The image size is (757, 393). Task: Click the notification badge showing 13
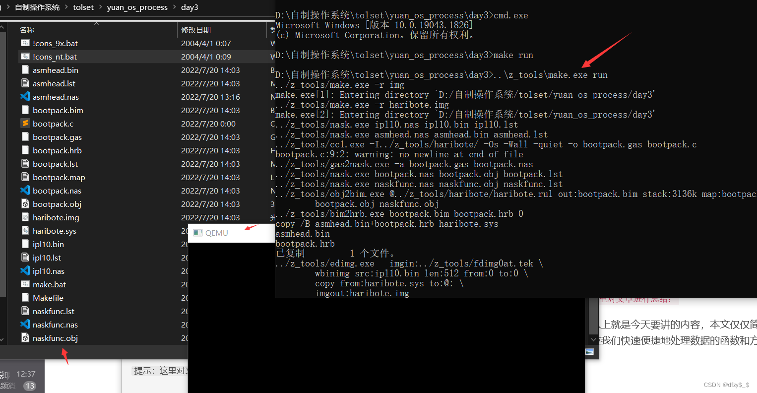point(30,386)
